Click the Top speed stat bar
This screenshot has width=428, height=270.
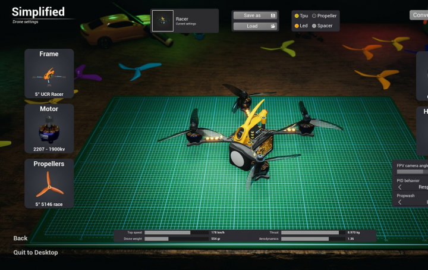click(175, 233)
